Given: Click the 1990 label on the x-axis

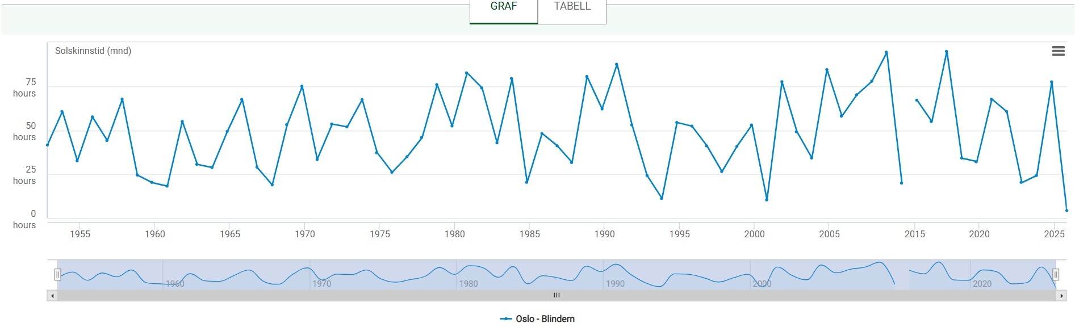Looking at the screenshot, I should click(x=604, y=234).
